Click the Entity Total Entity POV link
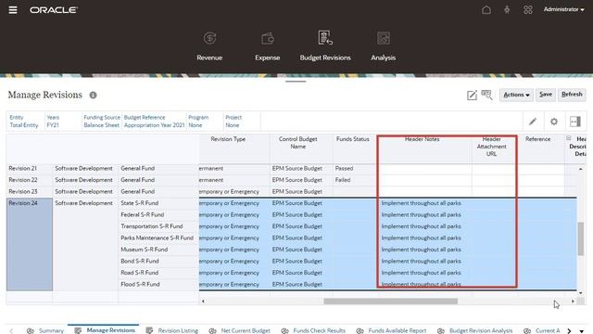The width and height of the screenshot is (593, 334). point(24,122)
